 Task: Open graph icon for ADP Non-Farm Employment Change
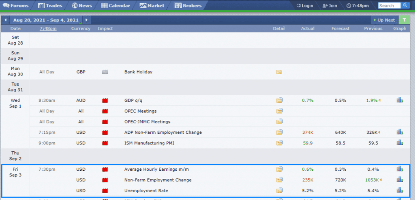click(x=400, y=132)
